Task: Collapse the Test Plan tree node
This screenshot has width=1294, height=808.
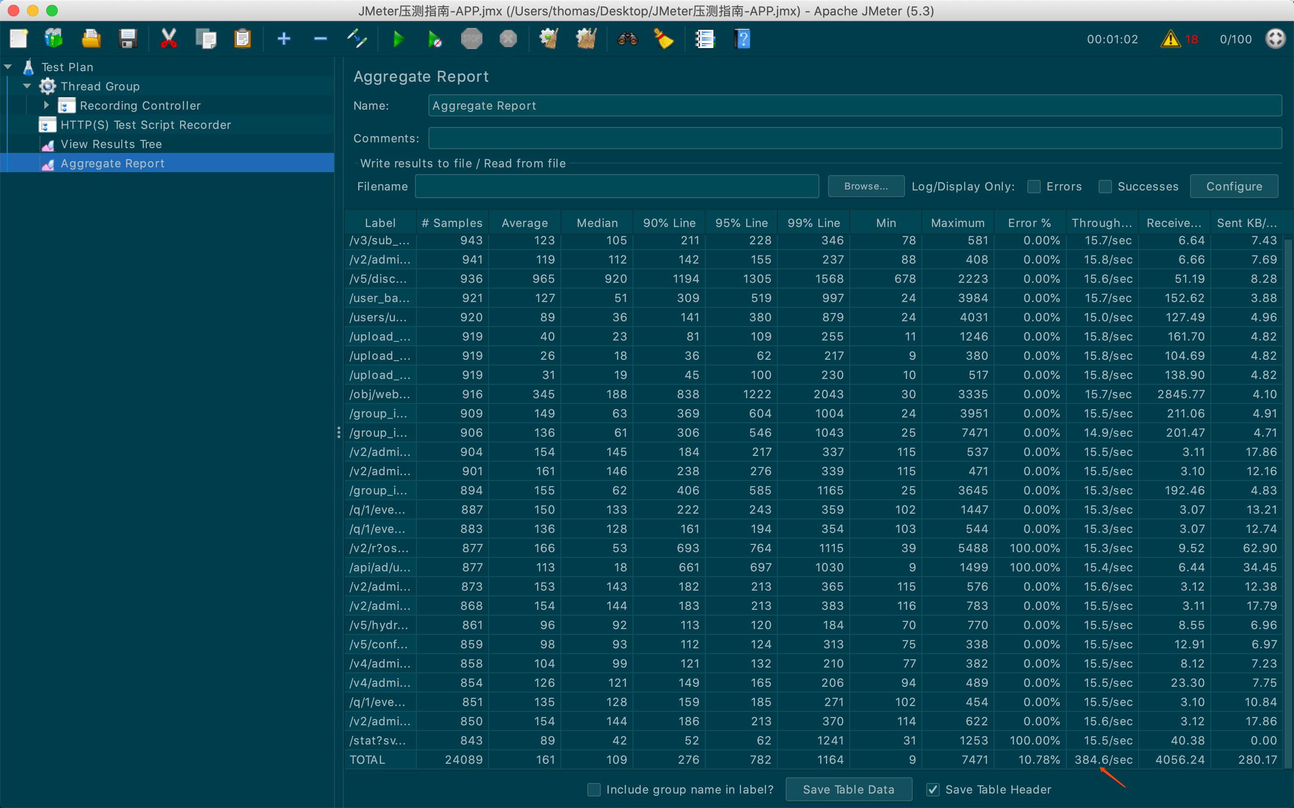Action: click(8, 67)
